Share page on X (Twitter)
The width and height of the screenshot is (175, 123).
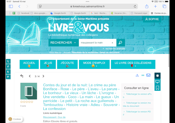tap(8, 61)
